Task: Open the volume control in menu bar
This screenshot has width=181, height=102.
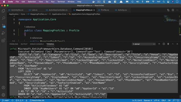Action: click(x=138, y=2)
